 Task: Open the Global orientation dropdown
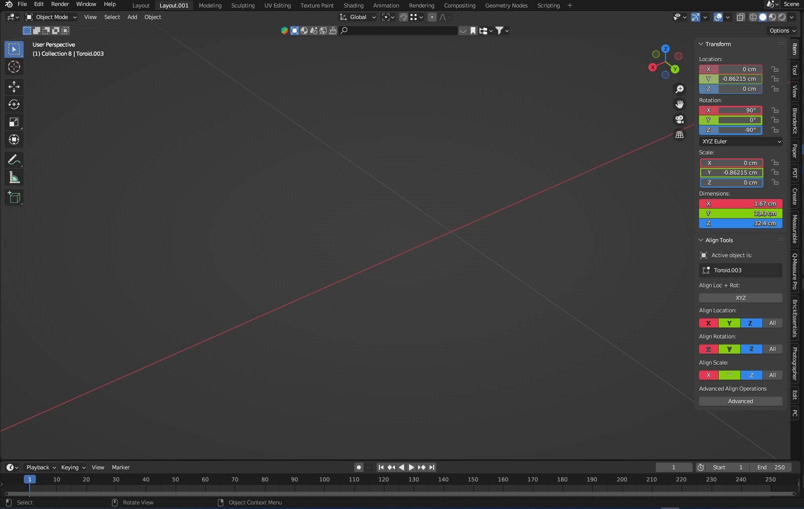point(358,17)
